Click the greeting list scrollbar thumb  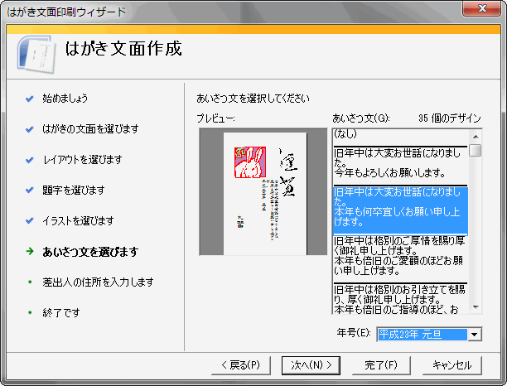475,150
